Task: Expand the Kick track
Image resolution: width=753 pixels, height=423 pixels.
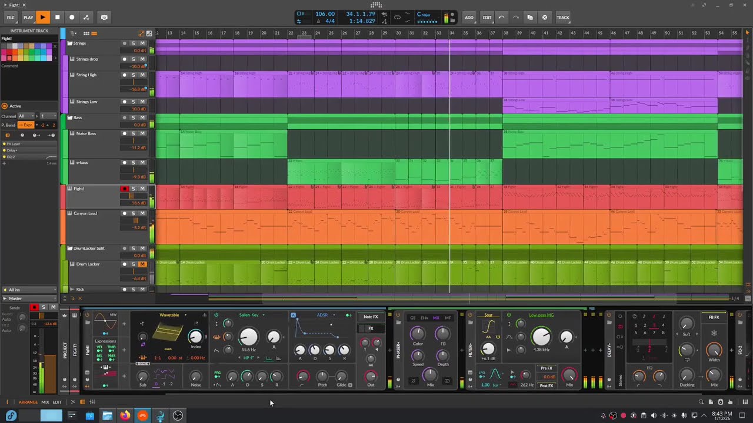Action: coord(72,290)
